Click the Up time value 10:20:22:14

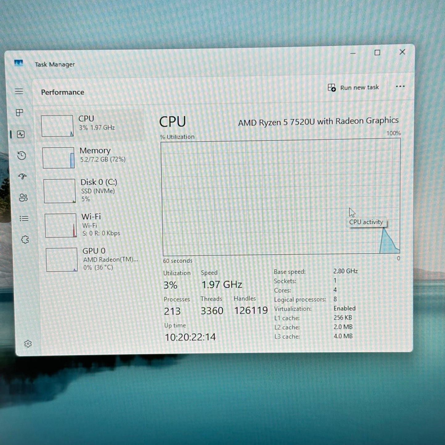(190, 337)
